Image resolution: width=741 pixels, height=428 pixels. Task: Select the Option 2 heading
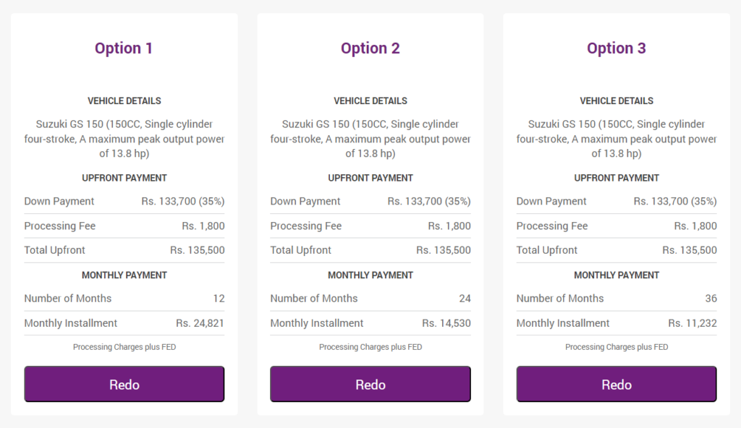click(x=370, y=48)
